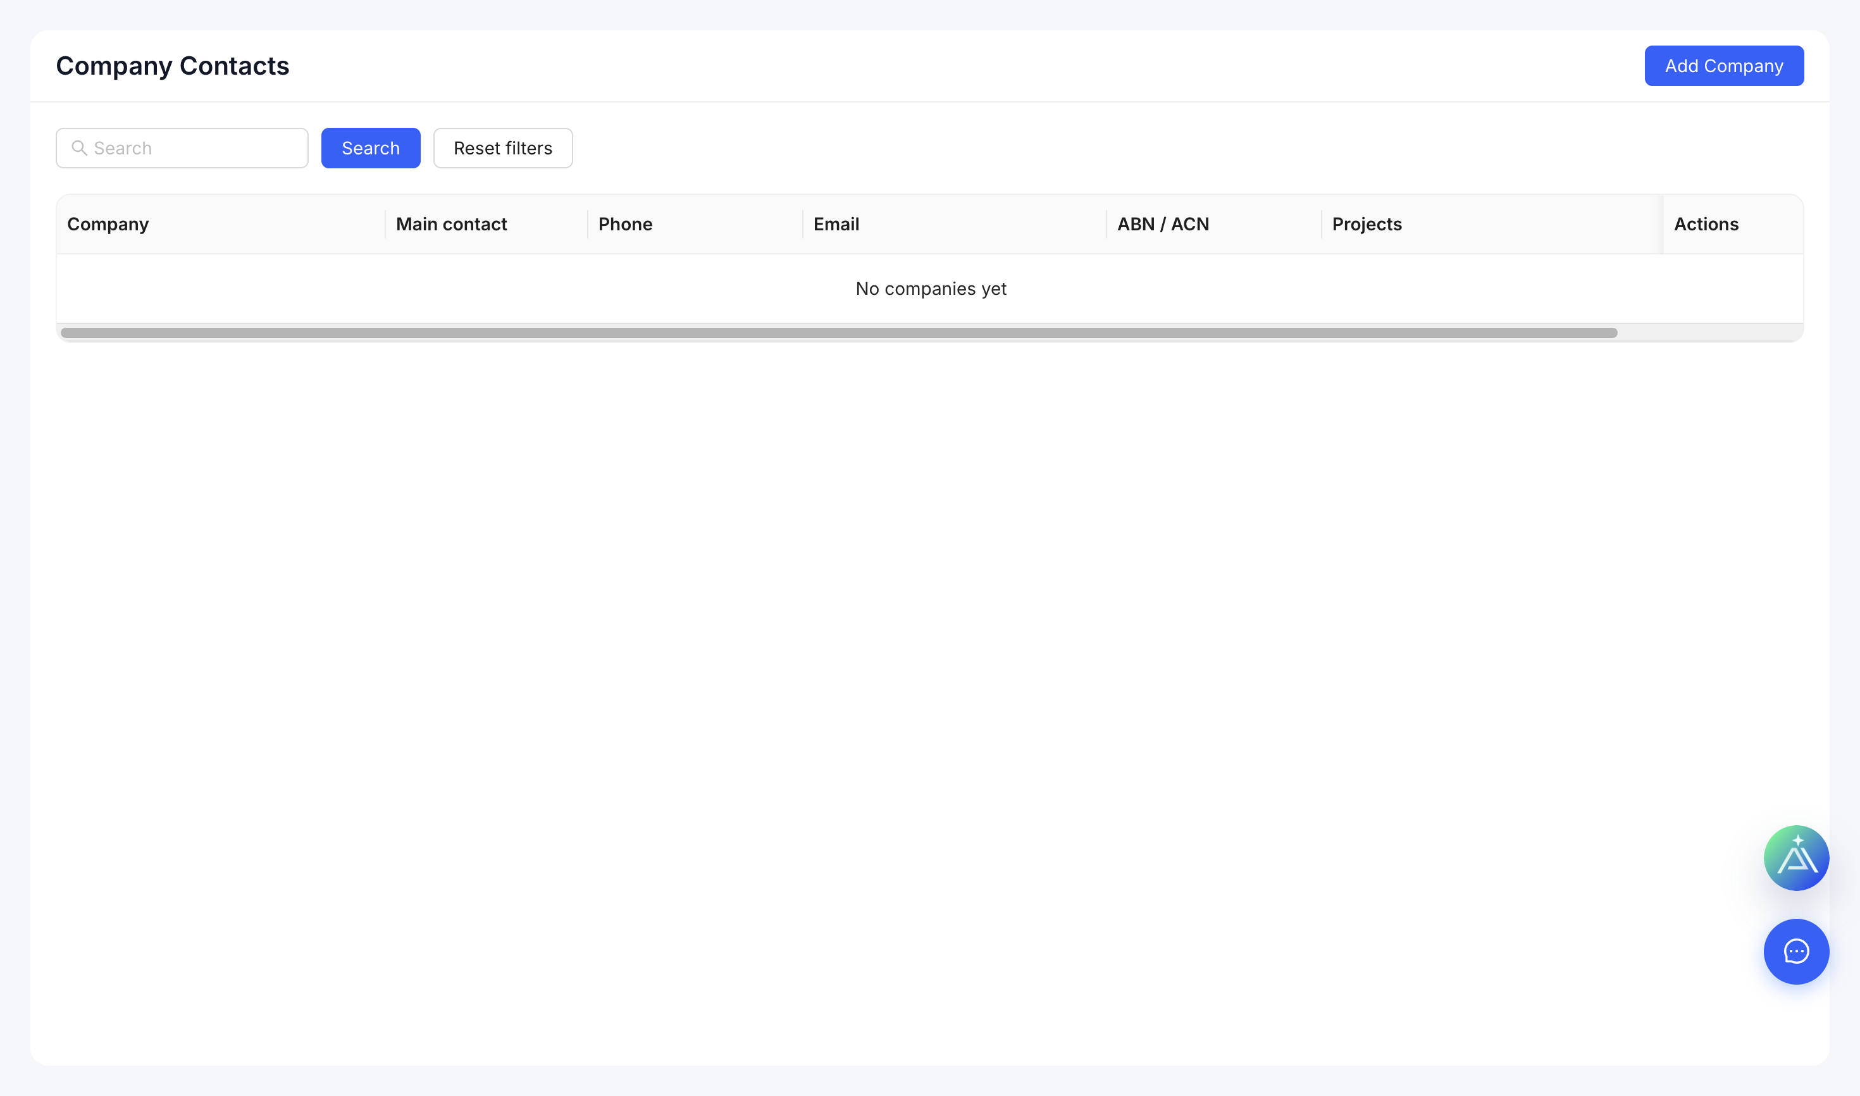Click Reset filters button
Viewport: 1860px width, 1096px height.
pos(503,147)
